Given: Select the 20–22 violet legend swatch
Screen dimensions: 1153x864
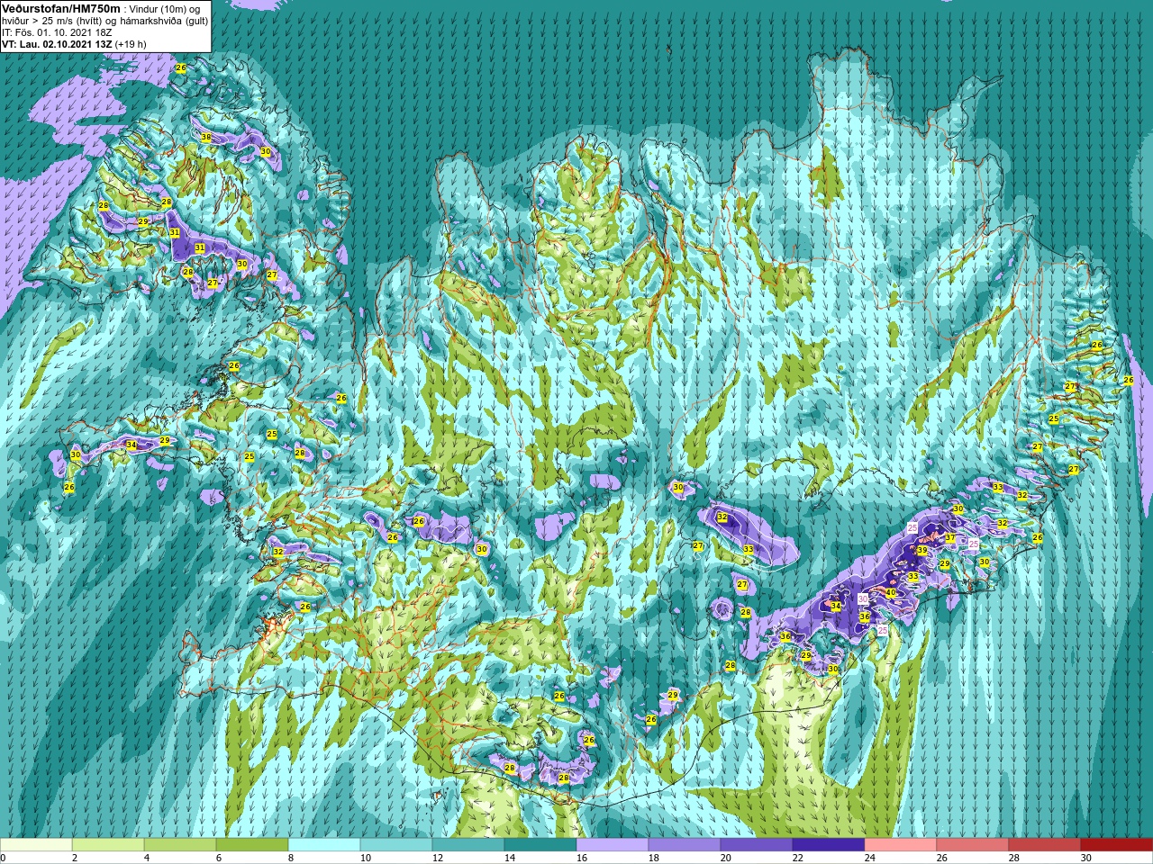Looking at the screenshot, I should click(757, 844).
